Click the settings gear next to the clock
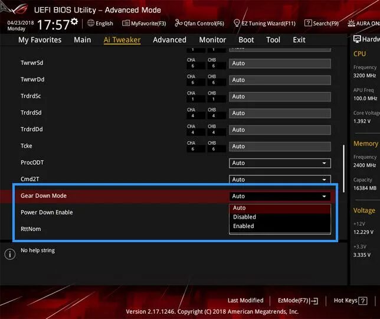The height and width of the screenshot is (319, 380). (x=74, y=22)
